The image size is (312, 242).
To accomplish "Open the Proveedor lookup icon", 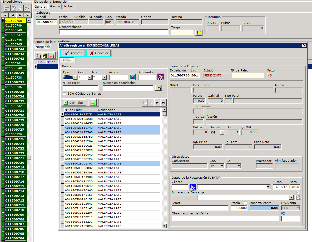I will [160, 77].
